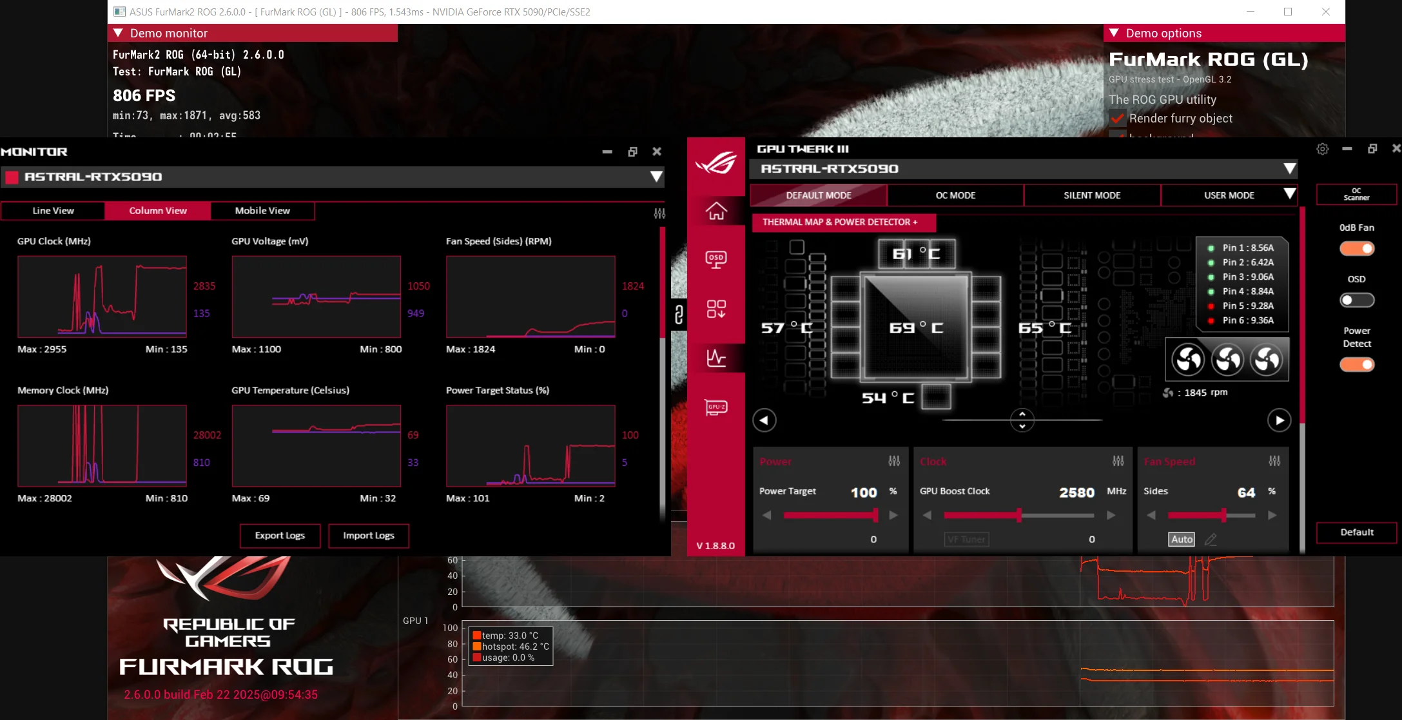Screen dimensions: 1402x720
Task: Increase Sides fan speed with right arrow
Action: (1272, 515)
